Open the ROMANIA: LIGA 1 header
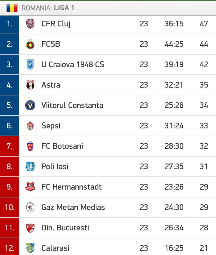Viewport: 216px width, 255px height. [48, 8]
